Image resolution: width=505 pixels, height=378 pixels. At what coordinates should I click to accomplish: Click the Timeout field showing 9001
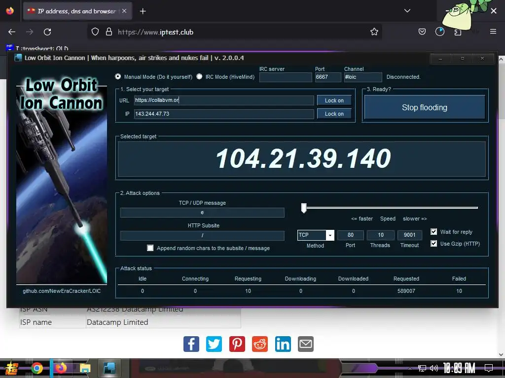410,235
